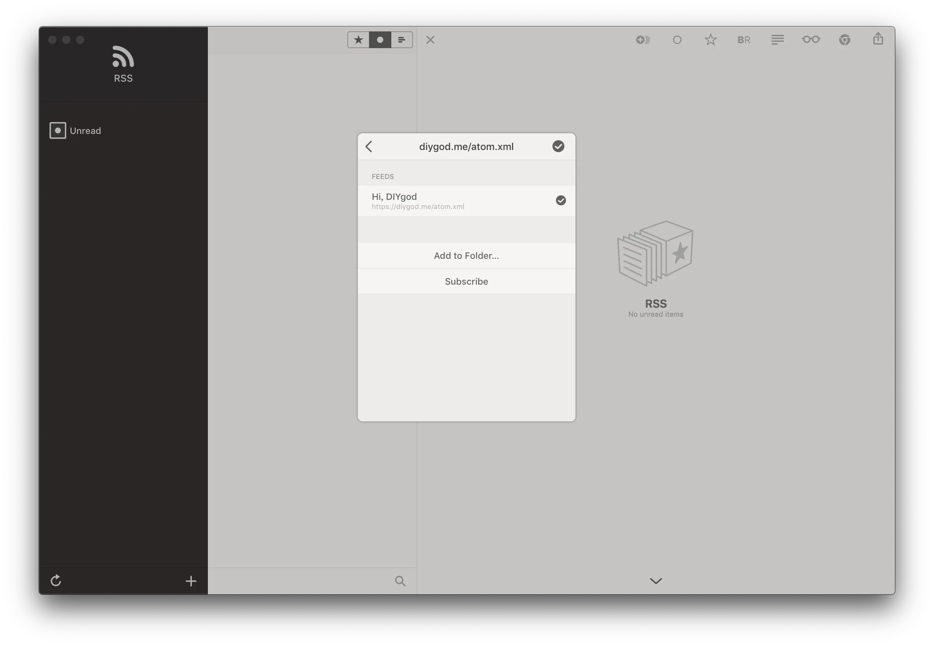Click the Subscribe button
934x646 pixels.
click(x=466, y=281)
